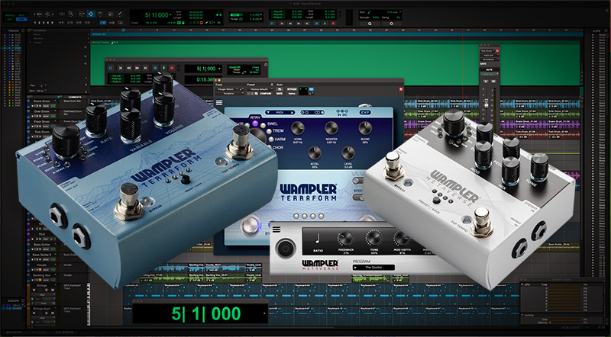Click Stop in the Edit toolbar transport

(316, 24)
